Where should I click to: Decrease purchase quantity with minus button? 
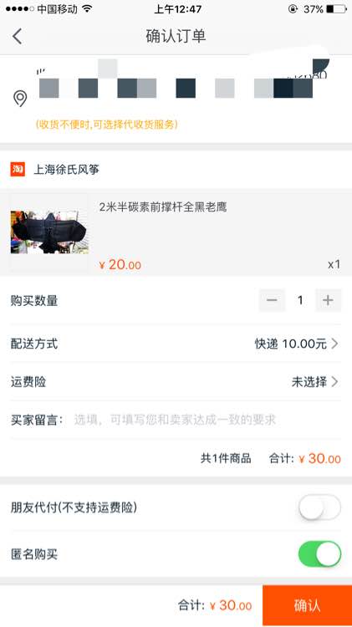tap(272, 300)
